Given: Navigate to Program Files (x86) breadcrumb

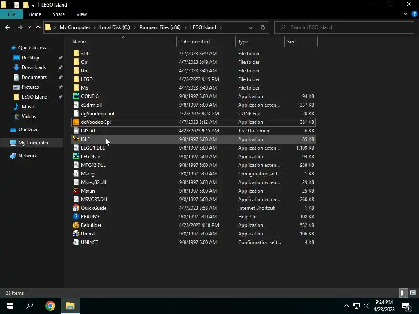Looking at the screenshot, I should pyautogui.click(x=160, y=27).
